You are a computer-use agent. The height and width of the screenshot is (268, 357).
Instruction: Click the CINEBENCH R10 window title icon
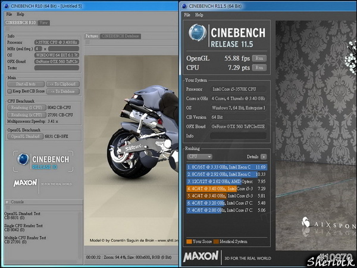(x=5, y=5)
